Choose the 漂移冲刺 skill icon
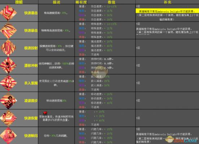Viewport: 199px width, 144px height. [x=8, y=66]
